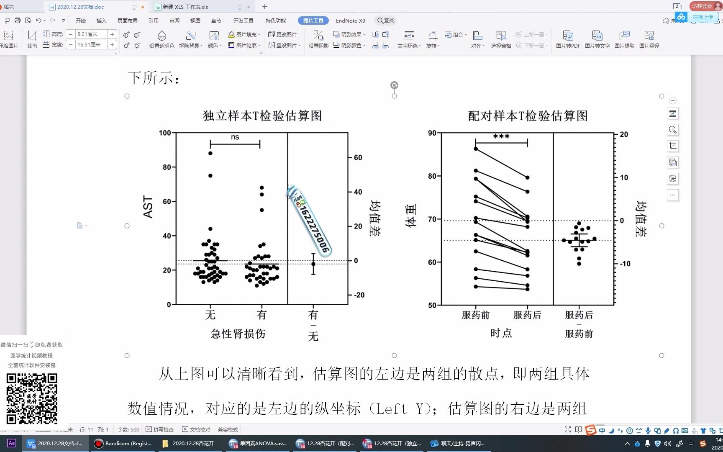Open the 开发工具 ribbon tab
Screen dimensions: 723x452
(x=244, y=20)
